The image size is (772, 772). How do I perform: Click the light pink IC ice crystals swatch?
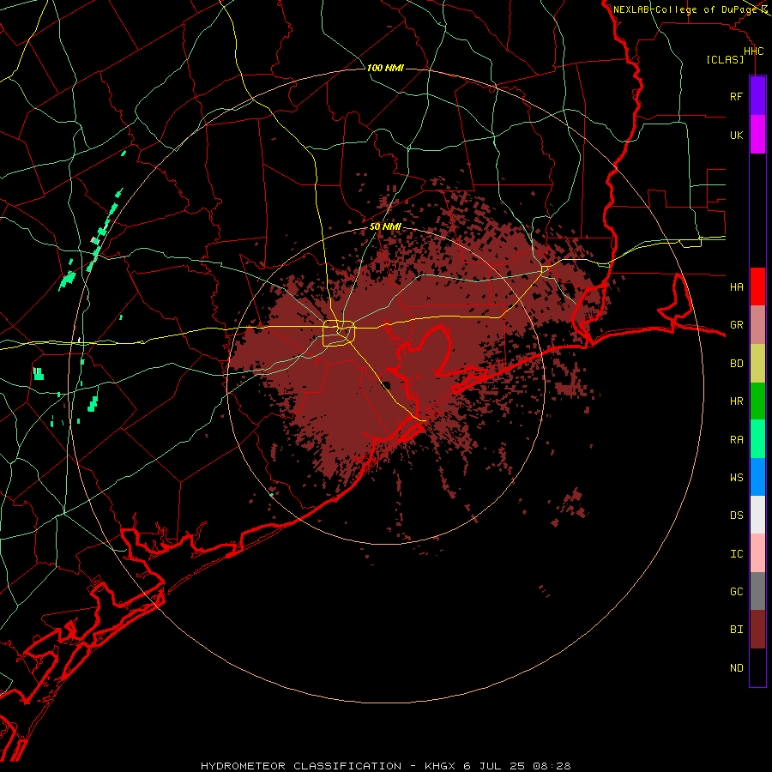click(757, 553)
